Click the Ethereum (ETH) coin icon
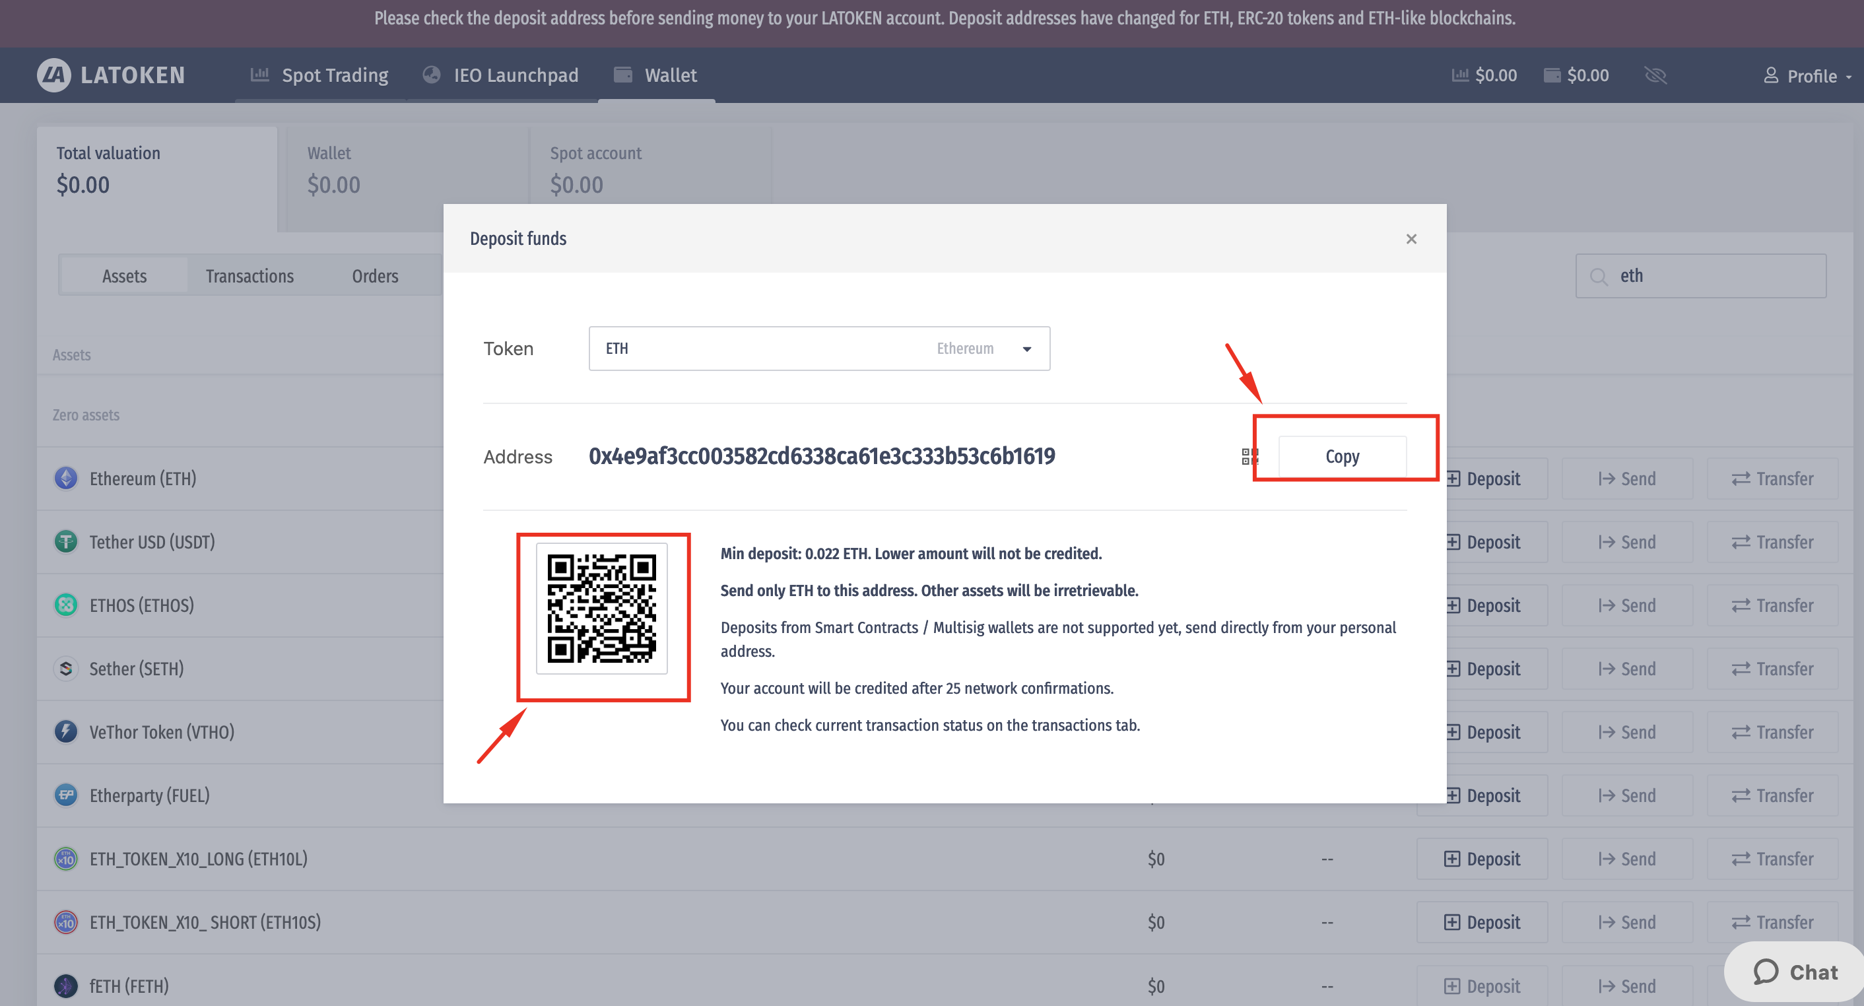Screen dimensions: 1864x1006 coord(66,479)
